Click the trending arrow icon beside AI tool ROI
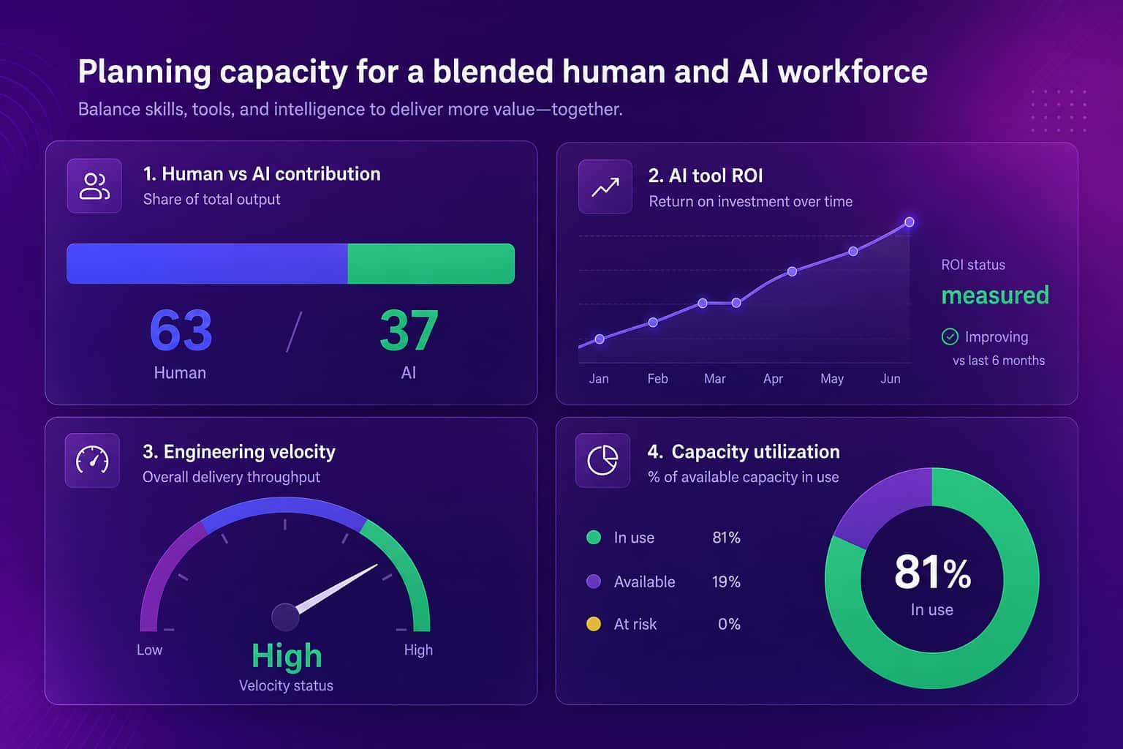This screenshot has width=1123, height=749. [605, 187]
